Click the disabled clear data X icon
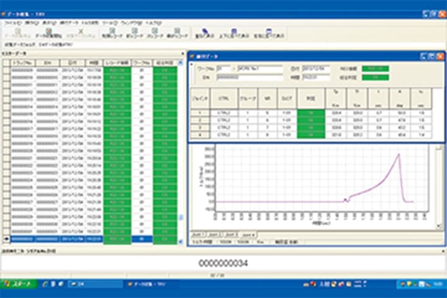447x298 pixels. pyautogui.click(x=80, y=32)
